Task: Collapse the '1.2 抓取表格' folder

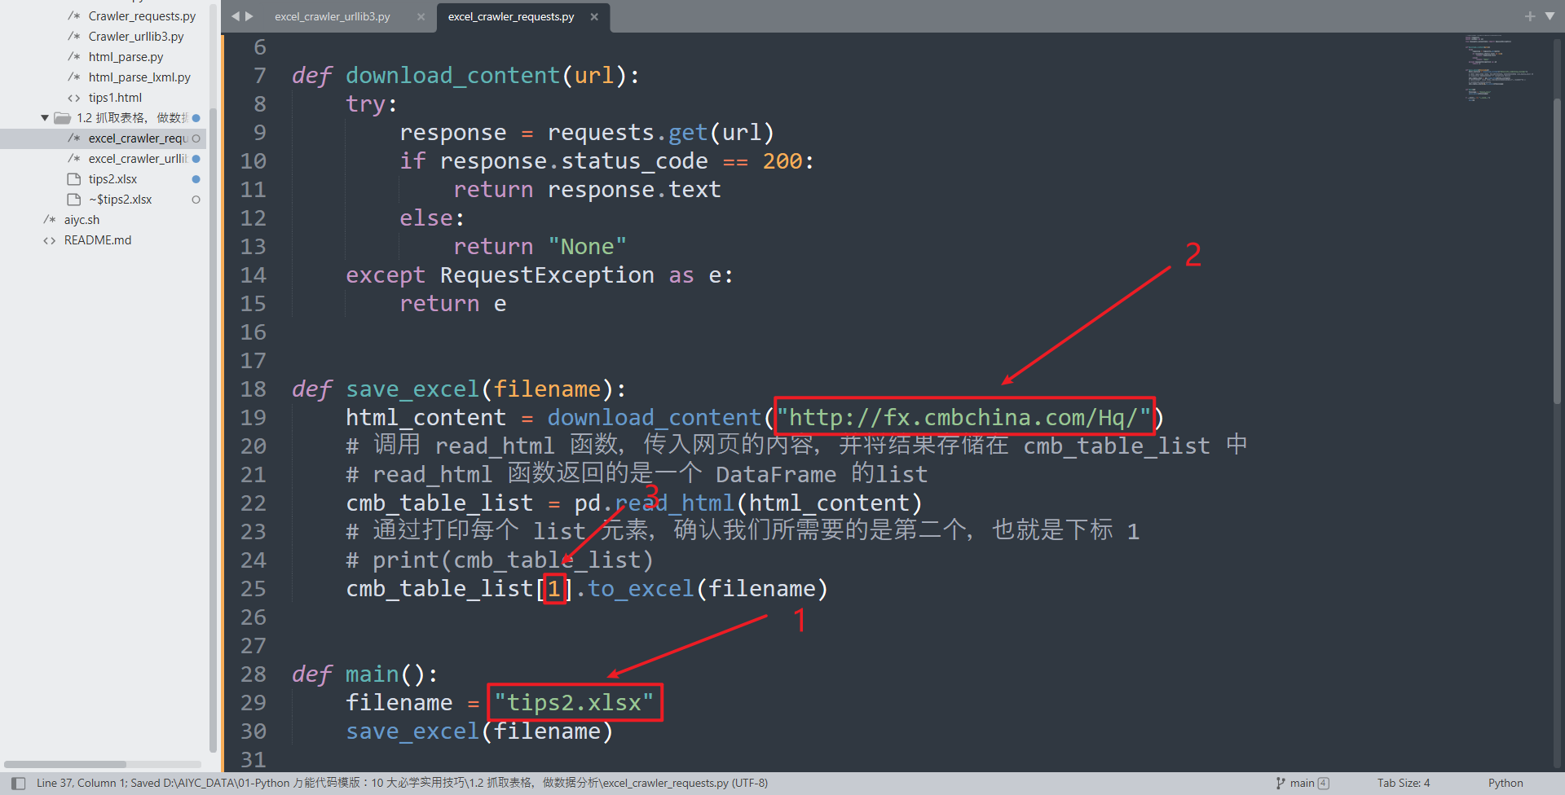Action: [45, 118]
